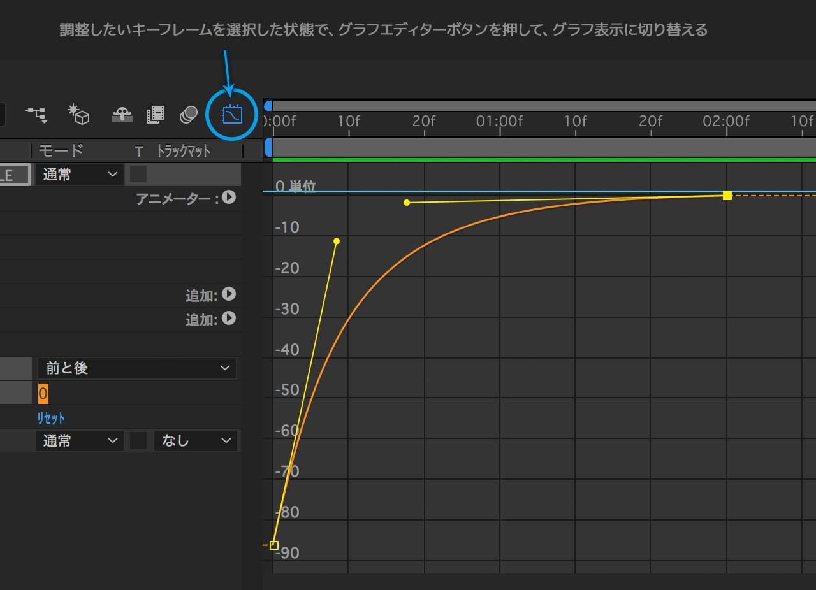The height and width of the screenshot is (590, 816).
Task: Click the トラックマット column header
Action: click(x=183, y=151)
